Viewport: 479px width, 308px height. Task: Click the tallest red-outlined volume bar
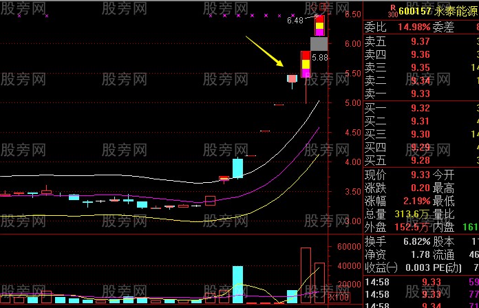click(306, 275)
